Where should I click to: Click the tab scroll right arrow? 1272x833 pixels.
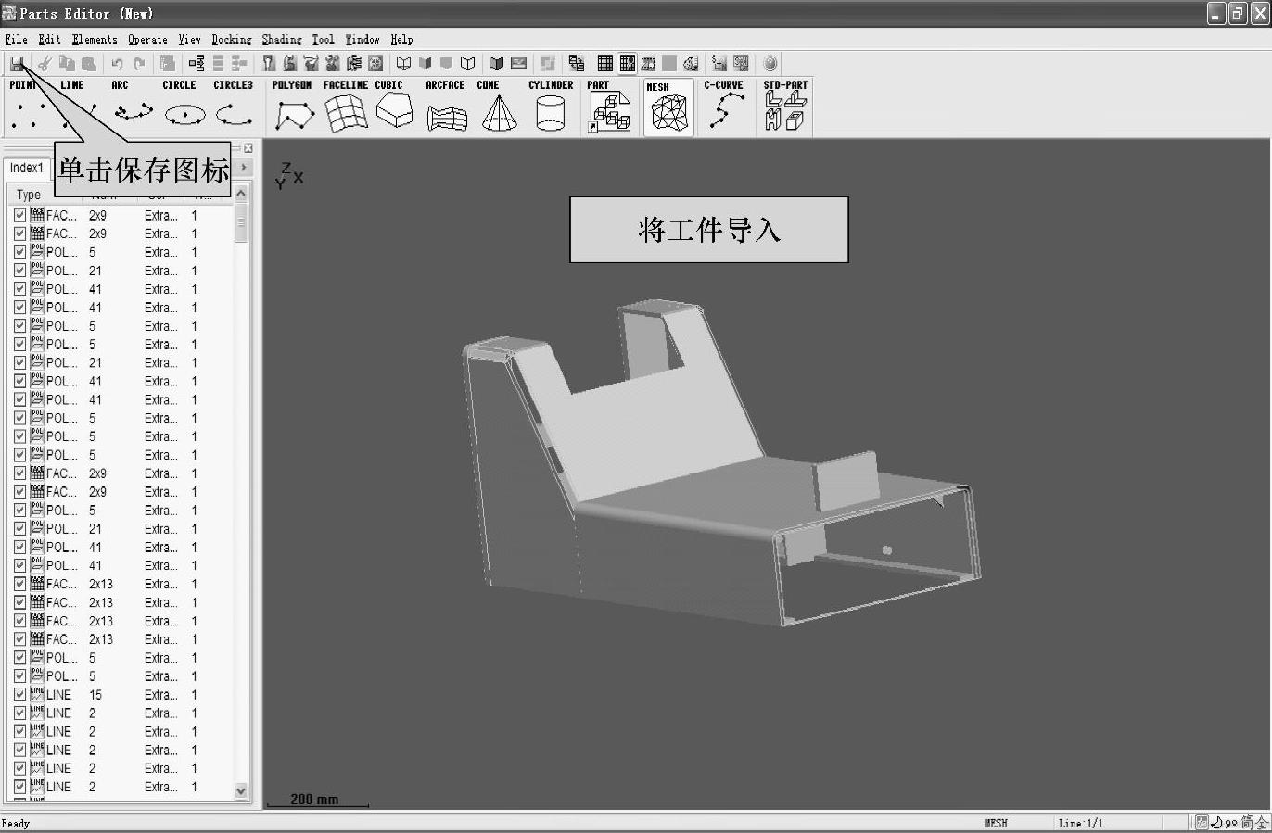pos(243,168)
